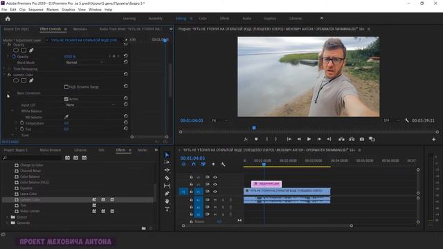443x249 pixels.
Task: Toggle V2 track output eye
Action: coord(215,185)
